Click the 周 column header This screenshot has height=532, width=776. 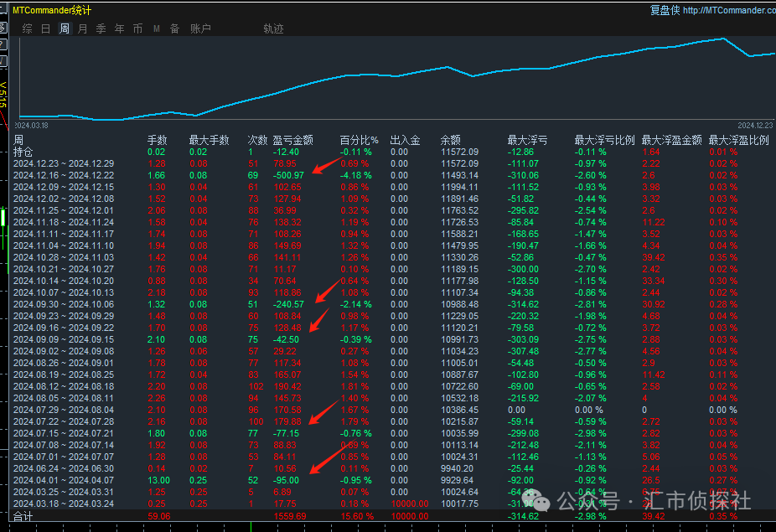tap(18, 140)
